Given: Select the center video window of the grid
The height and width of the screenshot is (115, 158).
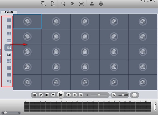Looking at the screenshot, I should click(x=85, y=52).
